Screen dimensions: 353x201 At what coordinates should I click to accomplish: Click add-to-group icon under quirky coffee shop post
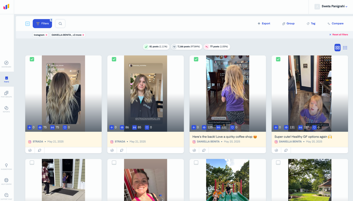click(194, 150)
